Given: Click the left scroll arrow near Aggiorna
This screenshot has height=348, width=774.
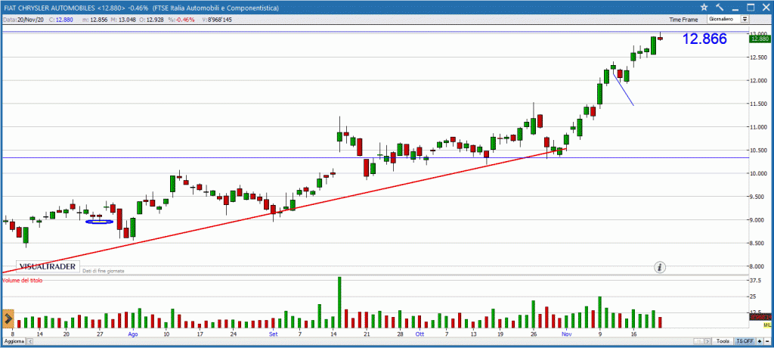Looking at the screenshot, I should click(x=29, y=342).
